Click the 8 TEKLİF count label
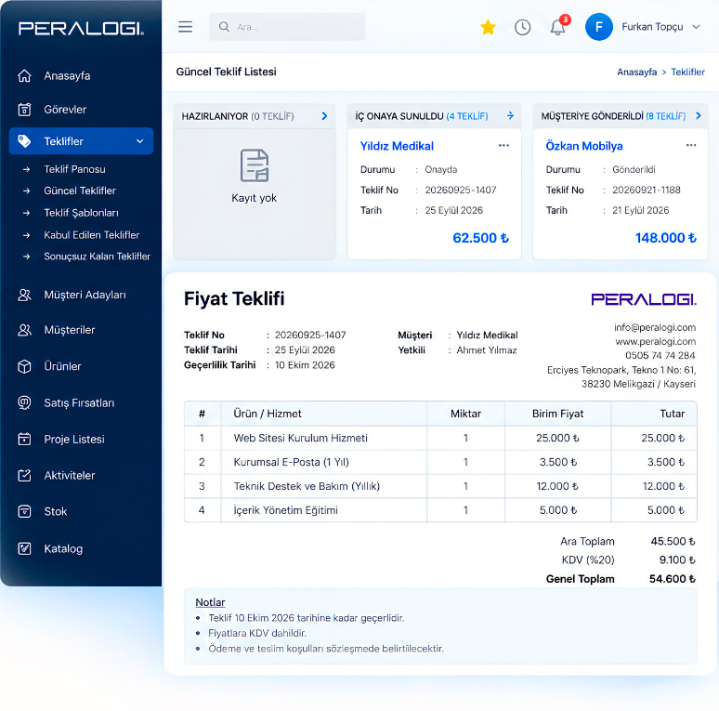 666,116
